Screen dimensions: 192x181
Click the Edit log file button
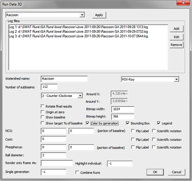tap(176, 37)
